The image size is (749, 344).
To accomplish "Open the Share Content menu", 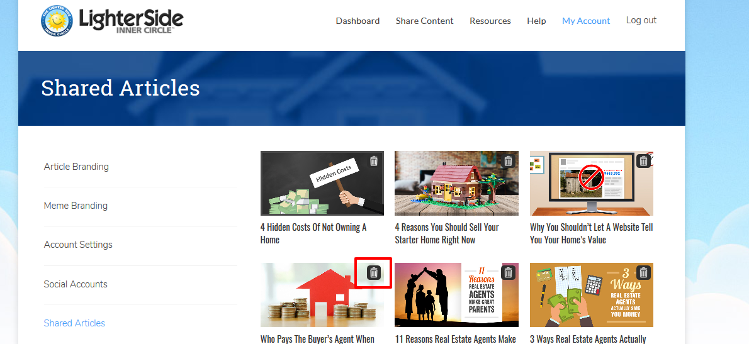I will pos(425,21).
